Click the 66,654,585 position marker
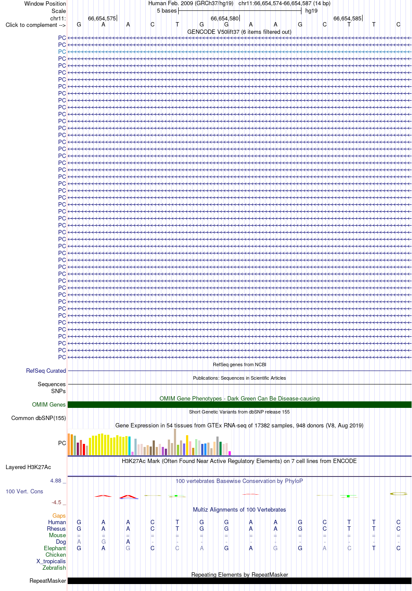 (x=347, y=18)
